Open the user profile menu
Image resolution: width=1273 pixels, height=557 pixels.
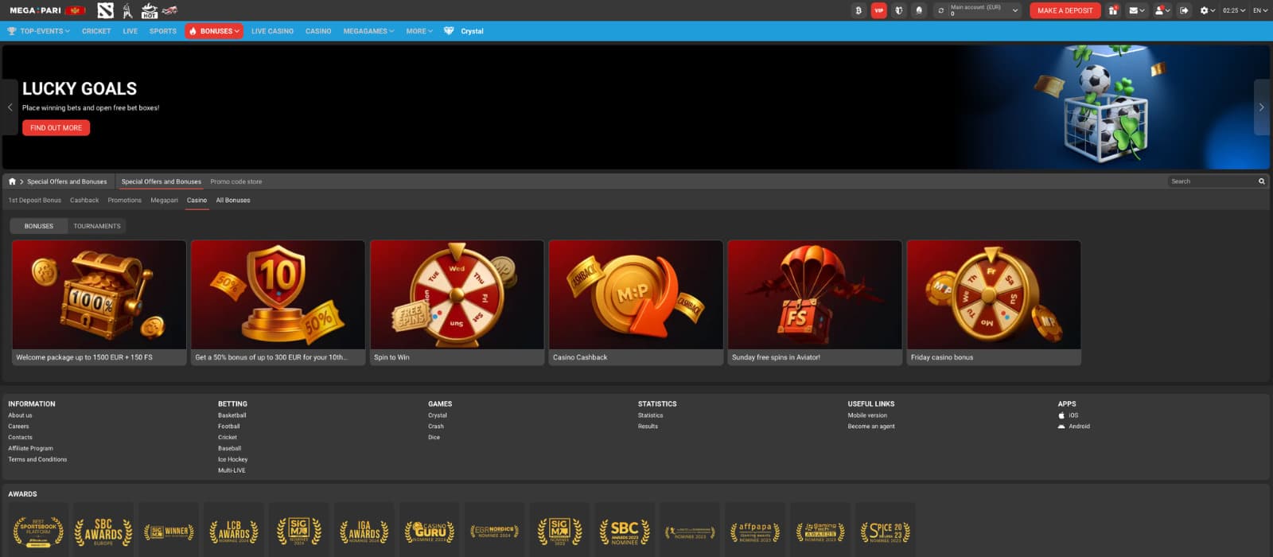[1162, 10]
